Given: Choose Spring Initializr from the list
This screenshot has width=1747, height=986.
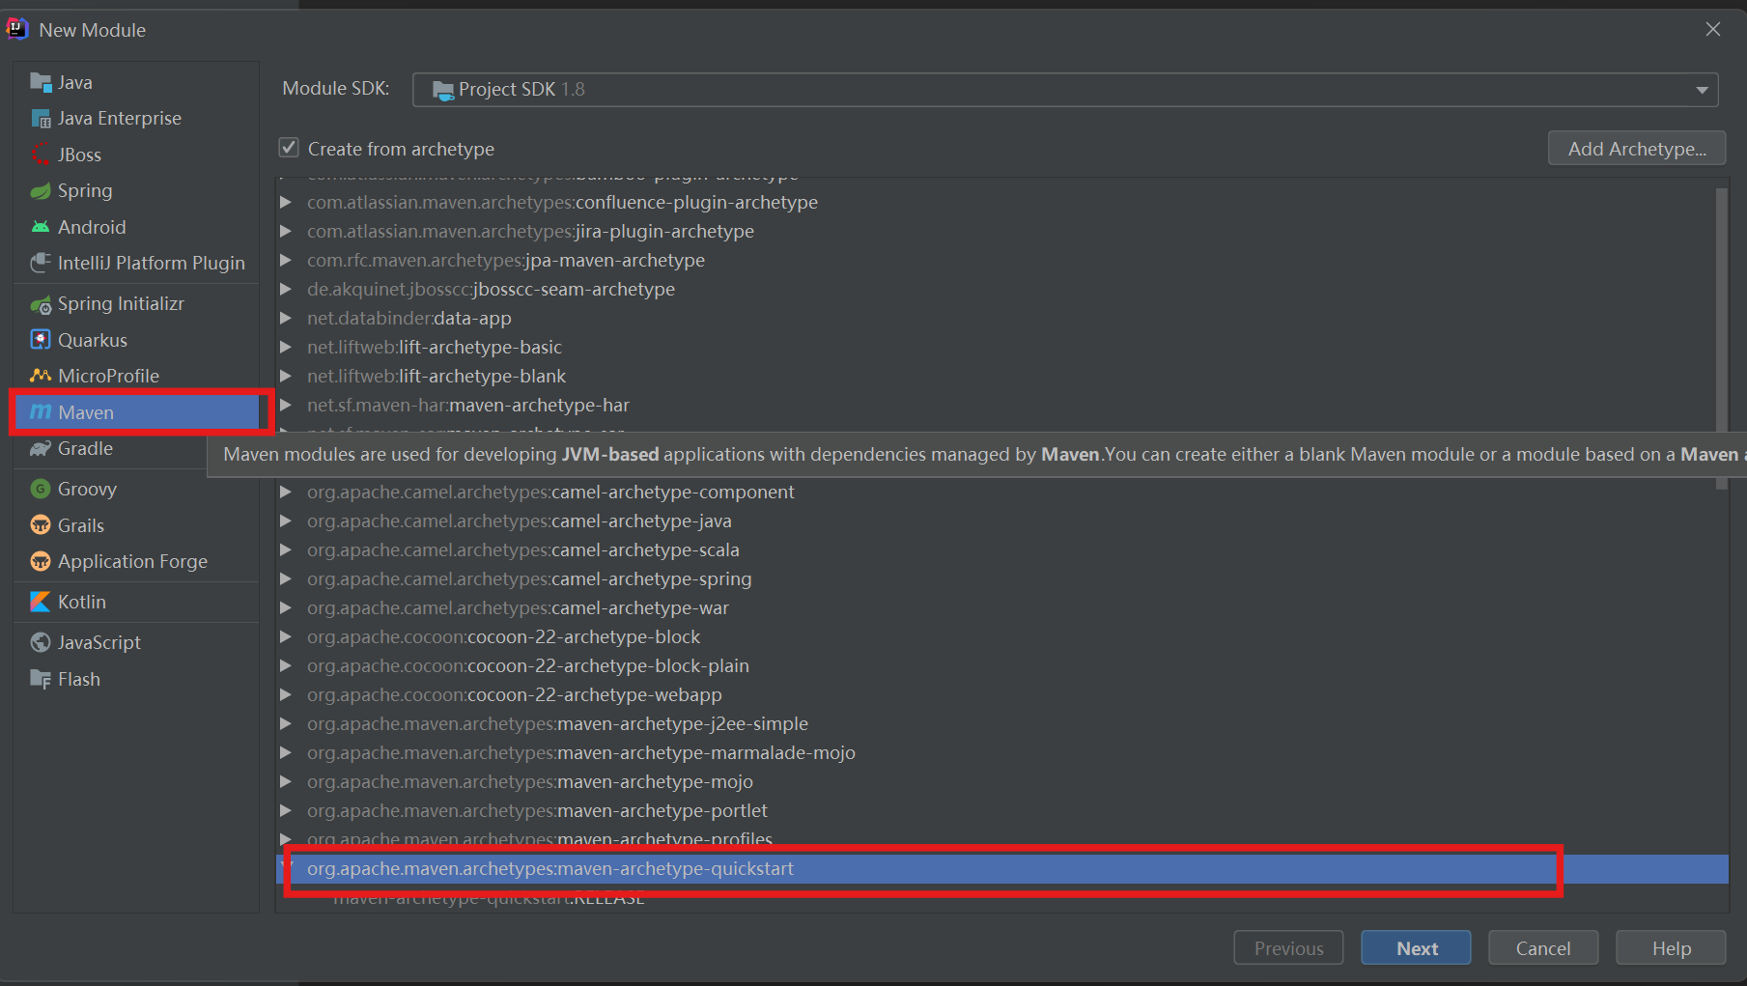Looking at the screenshot, I should [121, 304].
